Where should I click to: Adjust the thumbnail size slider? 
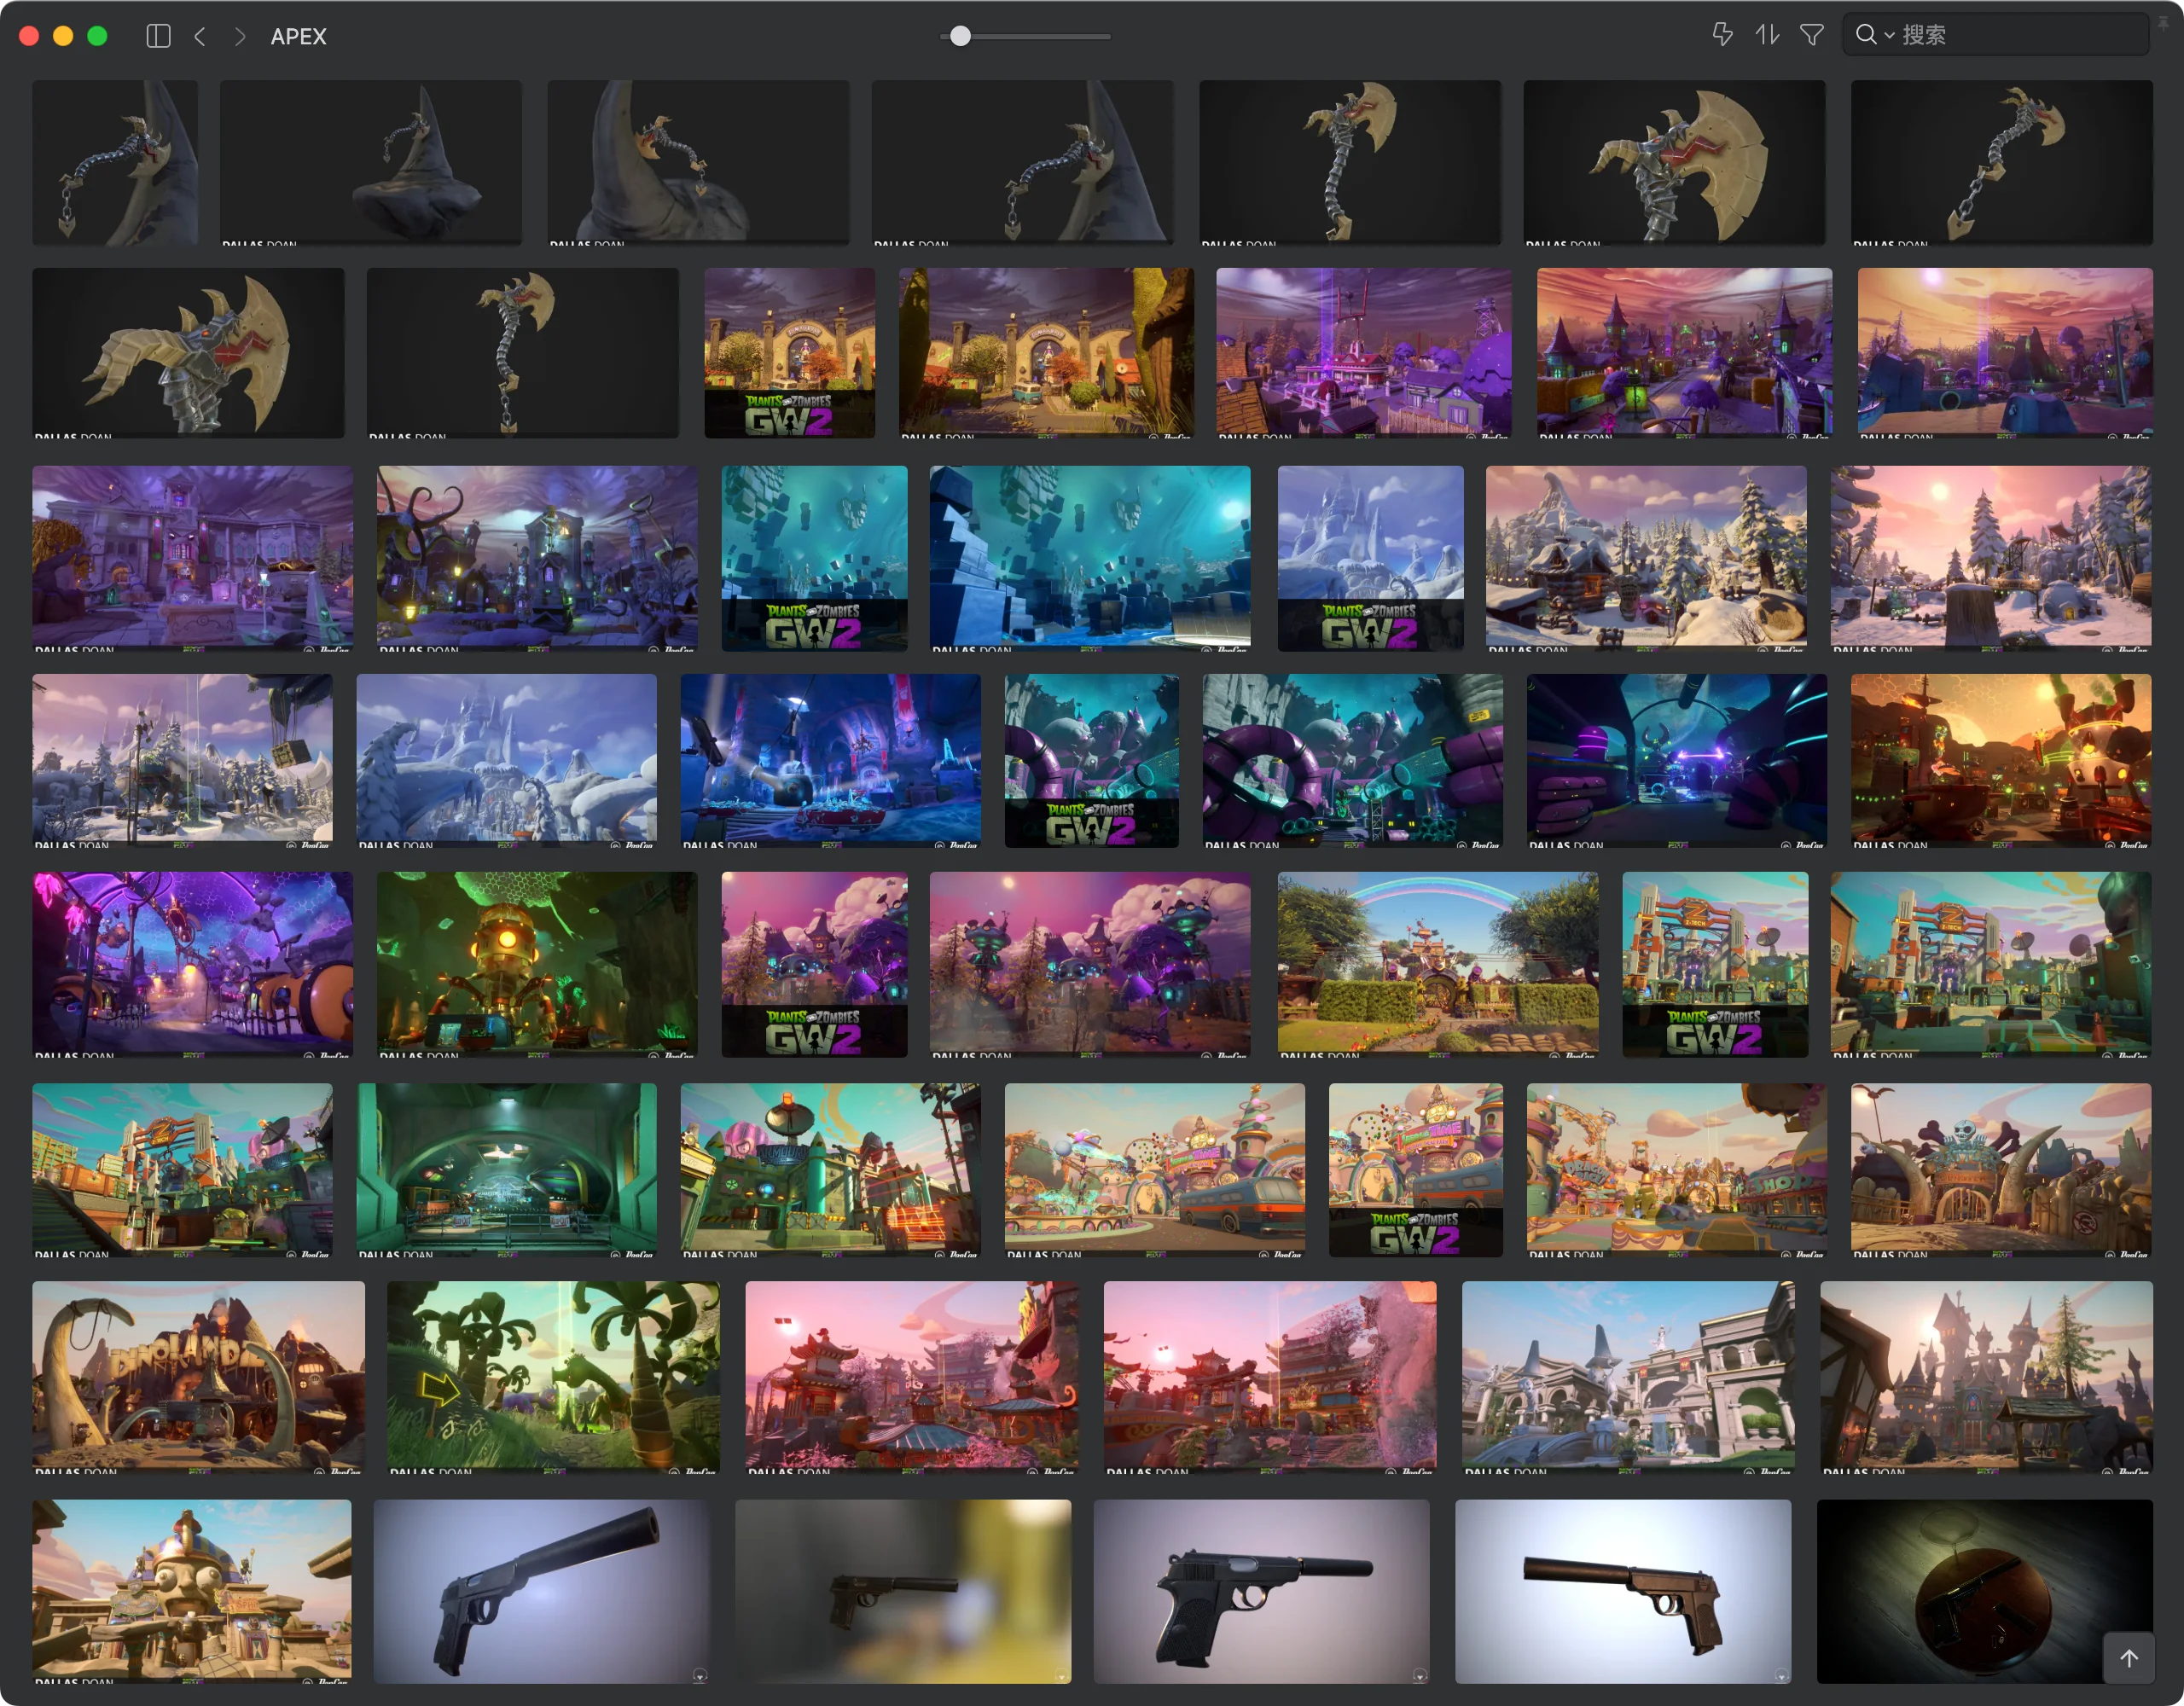(x=1025, y=36)
